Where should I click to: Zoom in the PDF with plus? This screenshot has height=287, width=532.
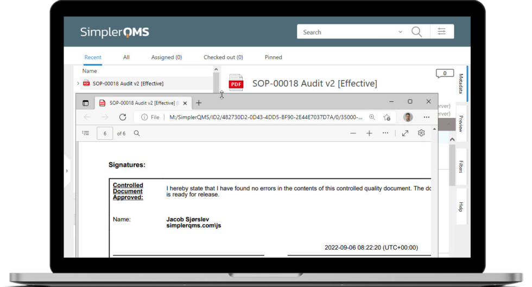[x=369, y=133]
